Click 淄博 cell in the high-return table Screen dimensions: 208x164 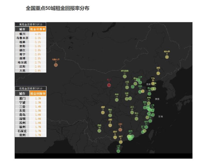[x=22, y=58]
